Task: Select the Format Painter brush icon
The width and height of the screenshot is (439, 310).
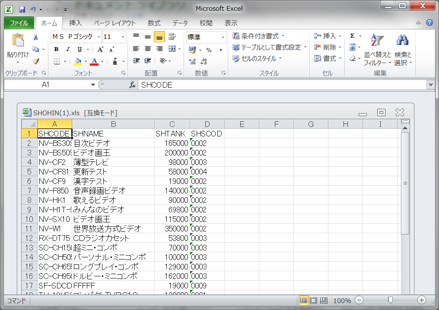Action: coord(35,61)
